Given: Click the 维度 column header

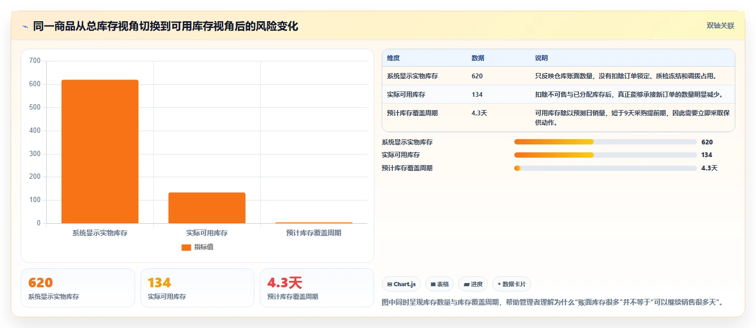Looking at the screenshot, I should coord(393,58).
